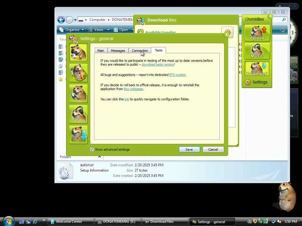Viewport: 302px width, 226px height.
Task: Switch to the Messages tab
Action: tap(118, 51)
